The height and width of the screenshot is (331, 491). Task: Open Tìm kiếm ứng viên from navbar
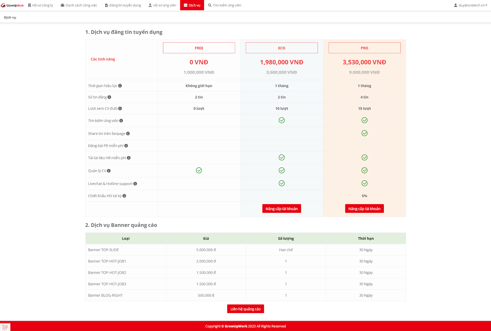225,5
